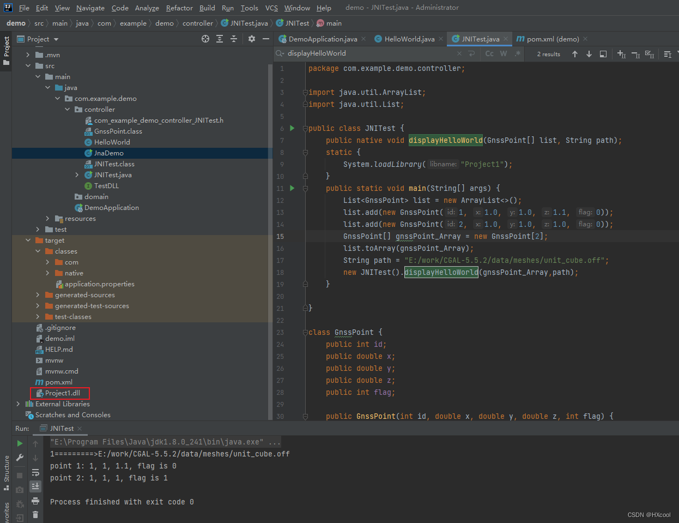Viewport: 679px width, 523px height.
Task: Click Expand All in Project panel
Action: click(220, 39)
